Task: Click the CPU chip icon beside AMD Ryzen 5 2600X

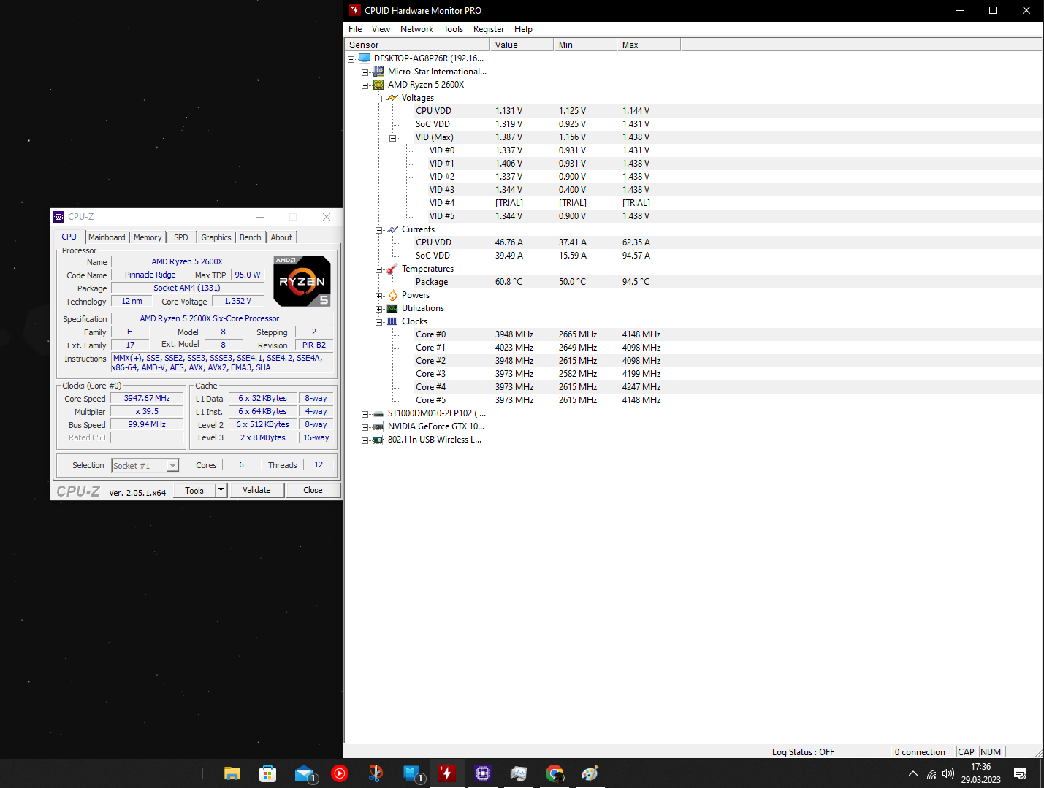Action: (378, 85)
